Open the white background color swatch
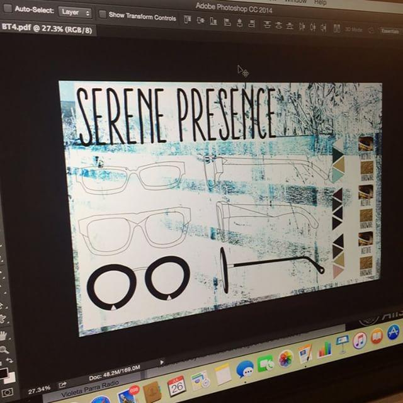 11,378
